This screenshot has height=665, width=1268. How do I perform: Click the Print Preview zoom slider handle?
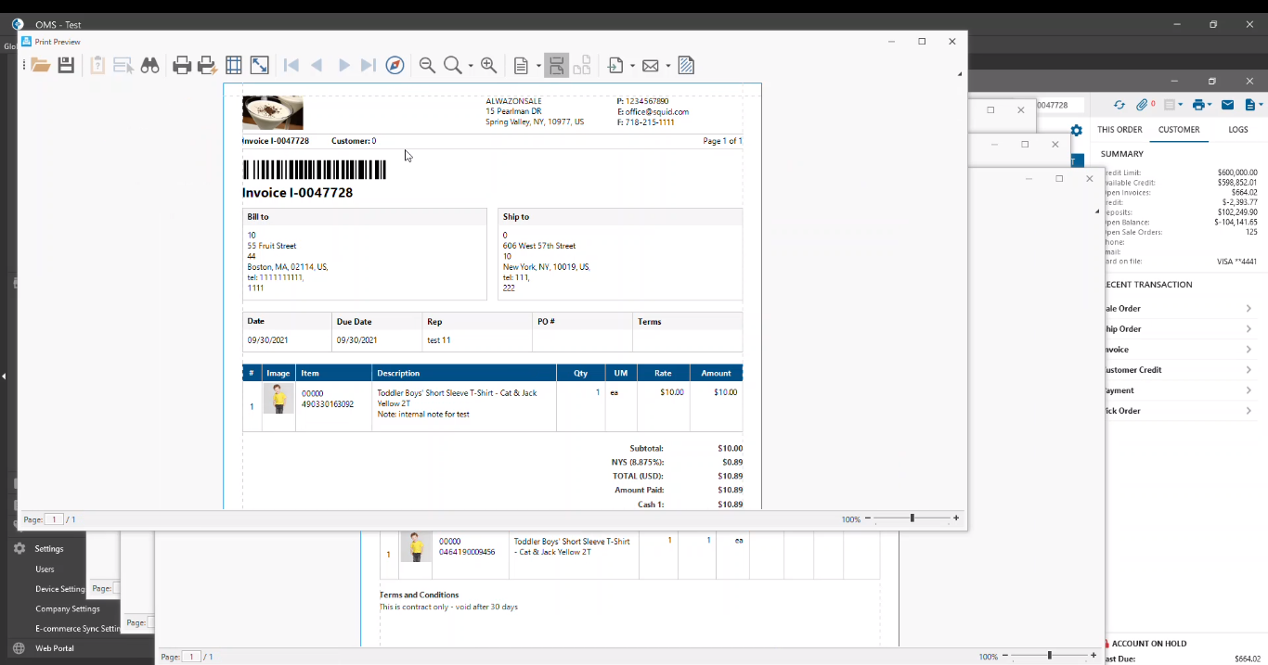coord(912,518)
